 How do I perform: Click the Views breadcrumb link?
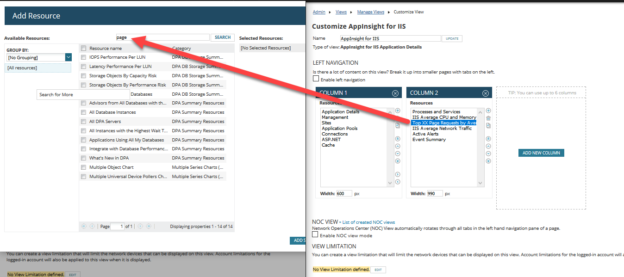click(x=341, y=12)
